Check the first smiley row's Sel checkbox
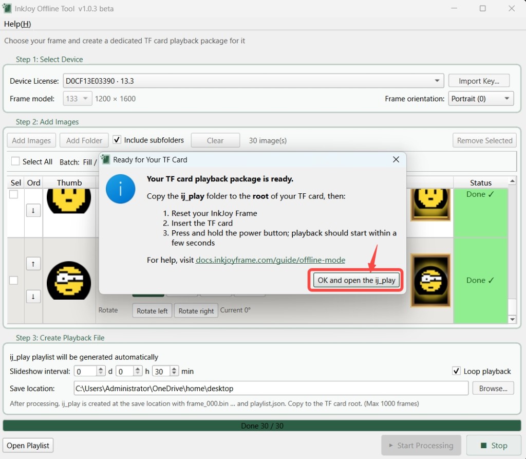Viewport: 526px width, 459px height. click(13, 194)
